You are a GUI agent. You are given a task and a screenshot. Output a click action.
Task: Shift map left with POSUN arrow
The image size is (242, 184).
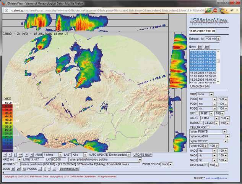tap(40, 169)
